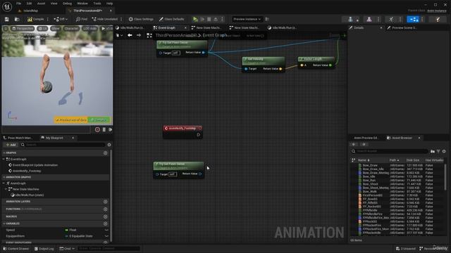Screen dimensions: 451x253
Task: Step forward the preview animation
Action: pyautogui.click(x=110, y=129)
